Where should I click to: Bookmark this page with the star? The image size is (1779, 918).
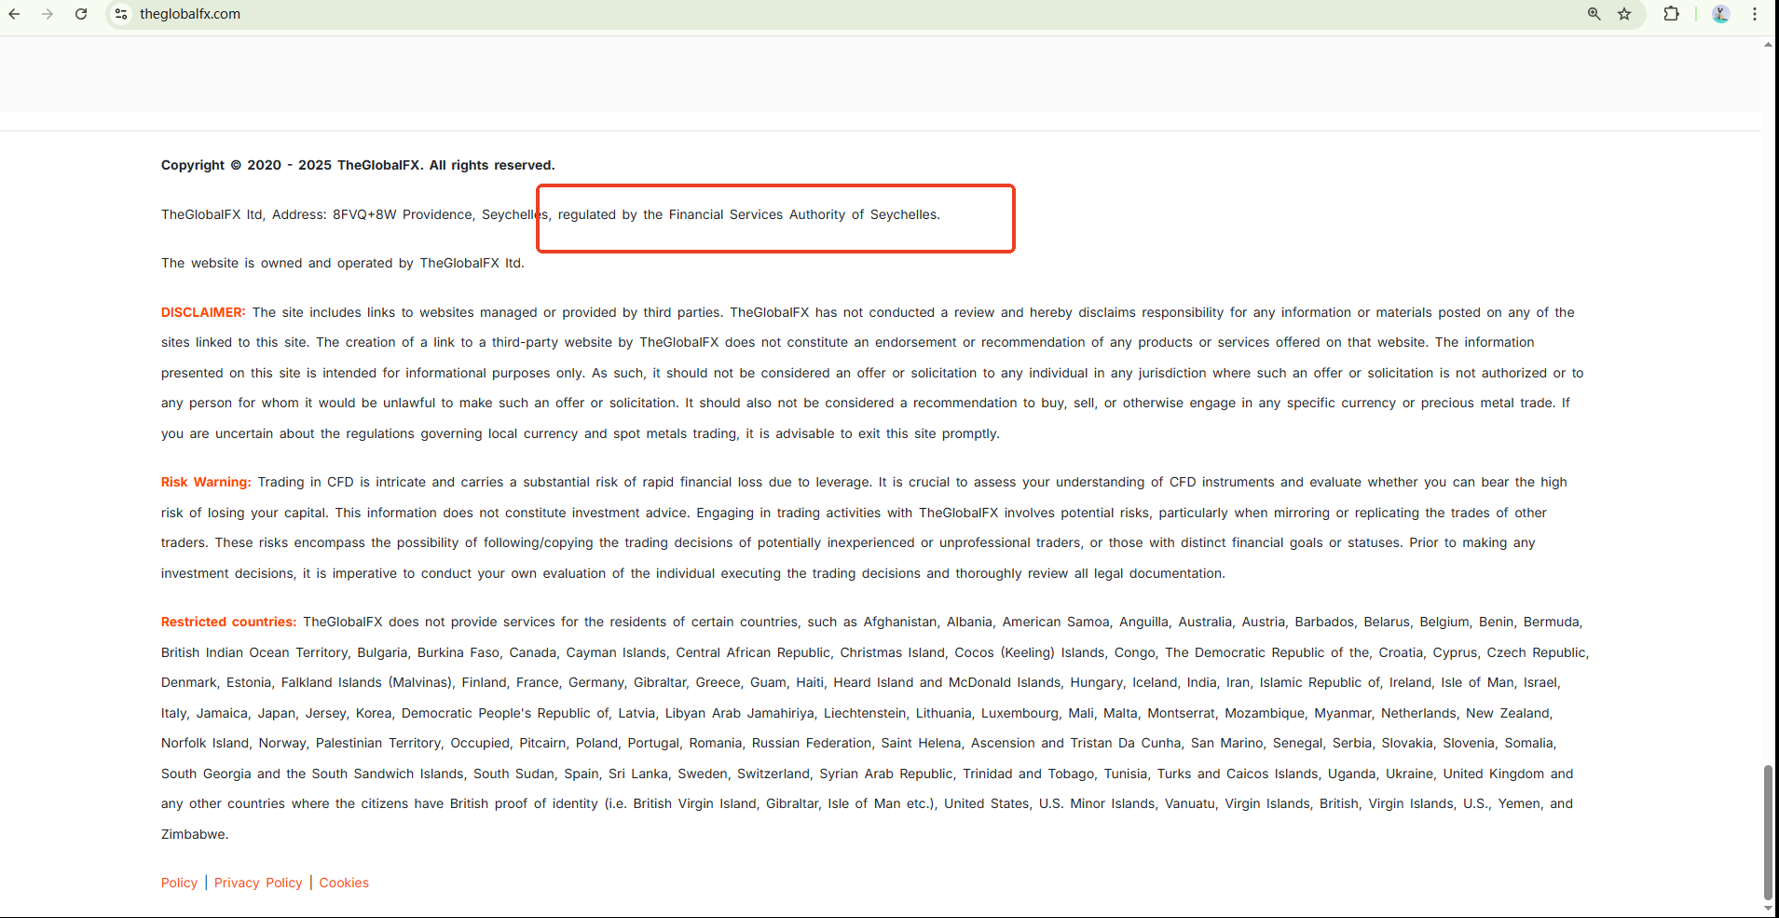(x=1624, y=14)
